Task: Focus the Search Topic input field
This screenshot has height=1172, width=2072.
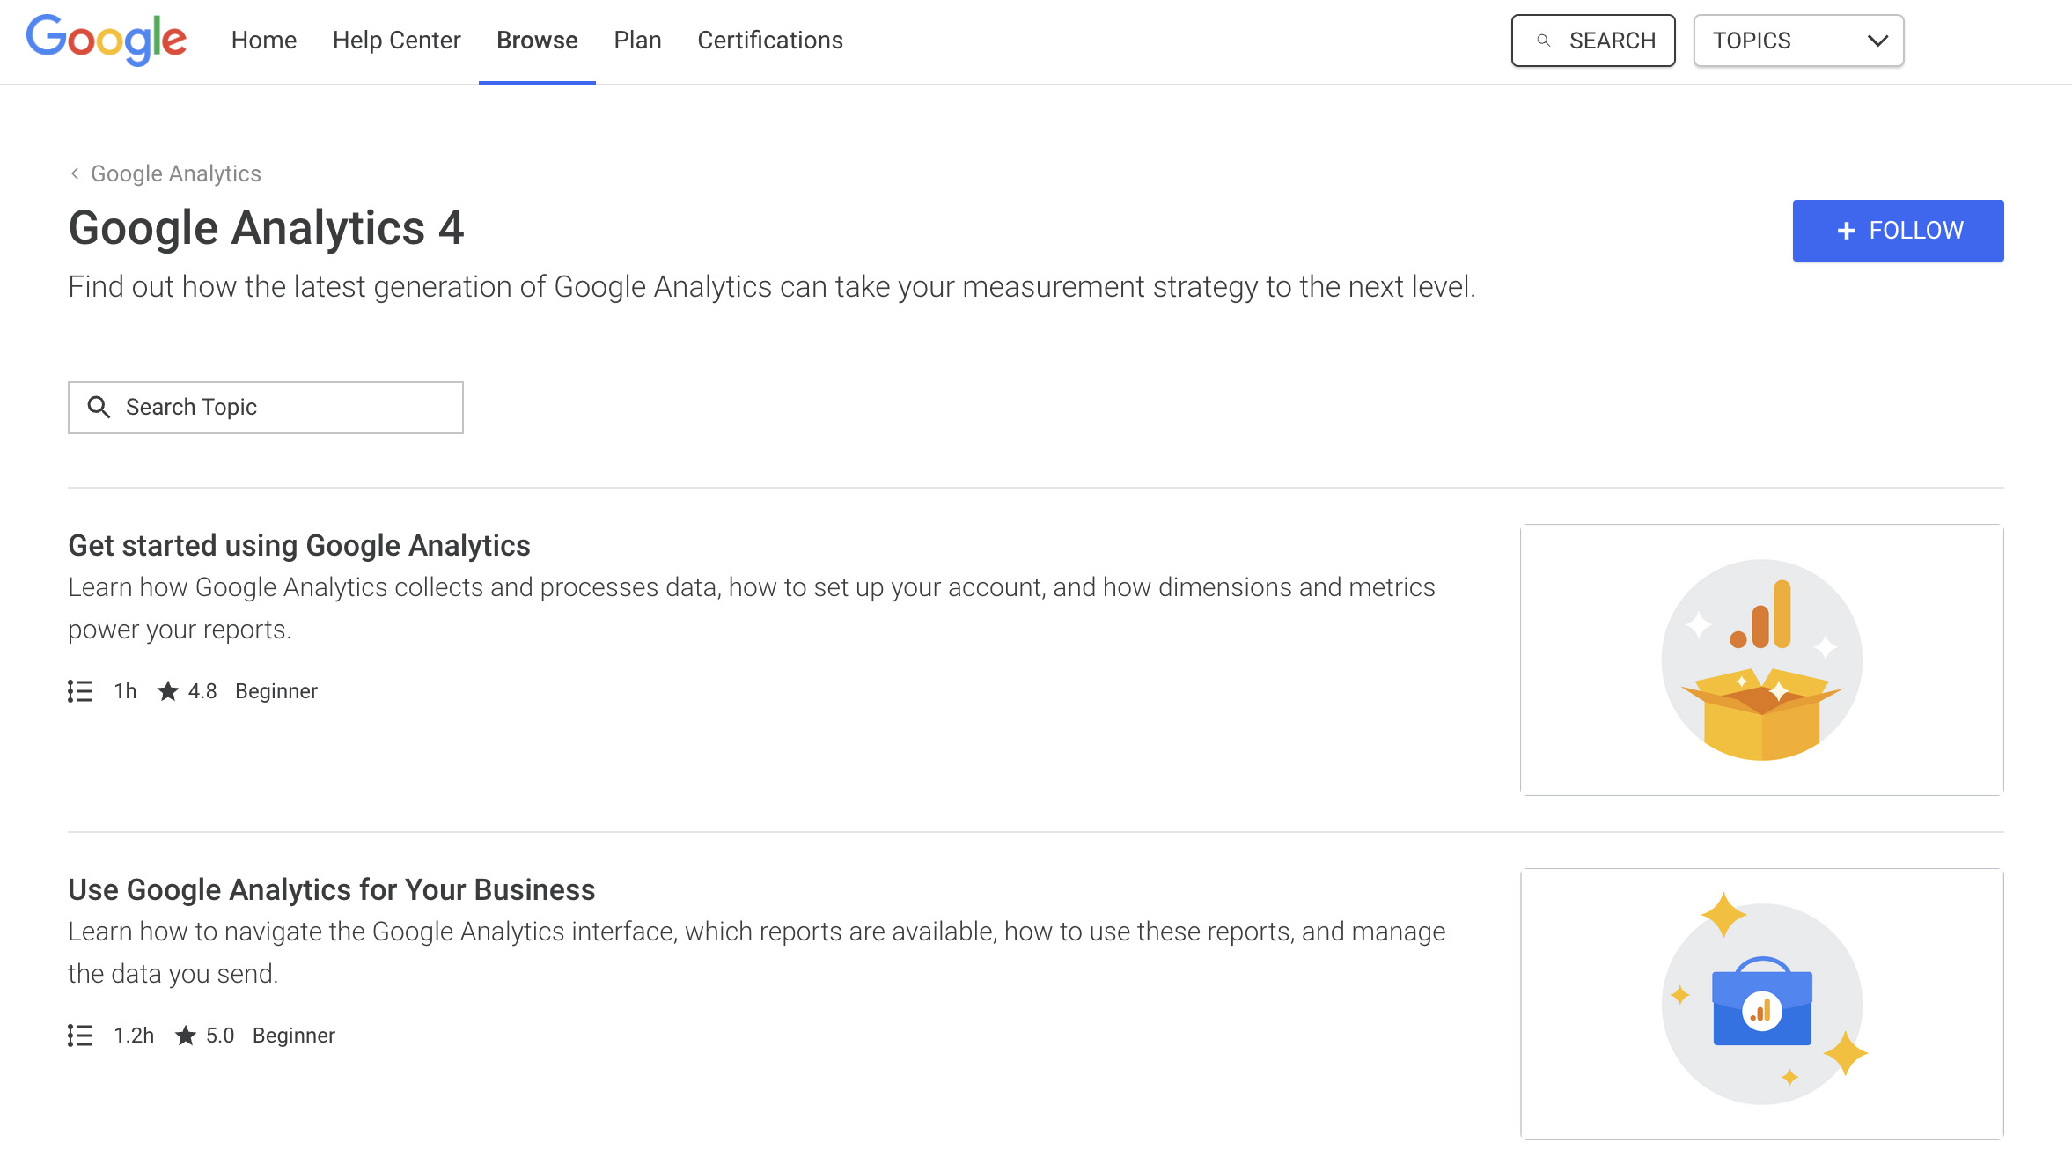Action: pos(266,408)
